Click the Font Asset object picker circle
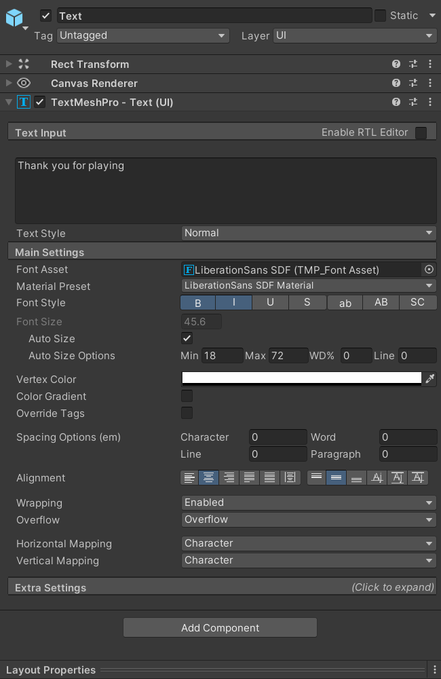The image size is (441, 679). [429, 270]
